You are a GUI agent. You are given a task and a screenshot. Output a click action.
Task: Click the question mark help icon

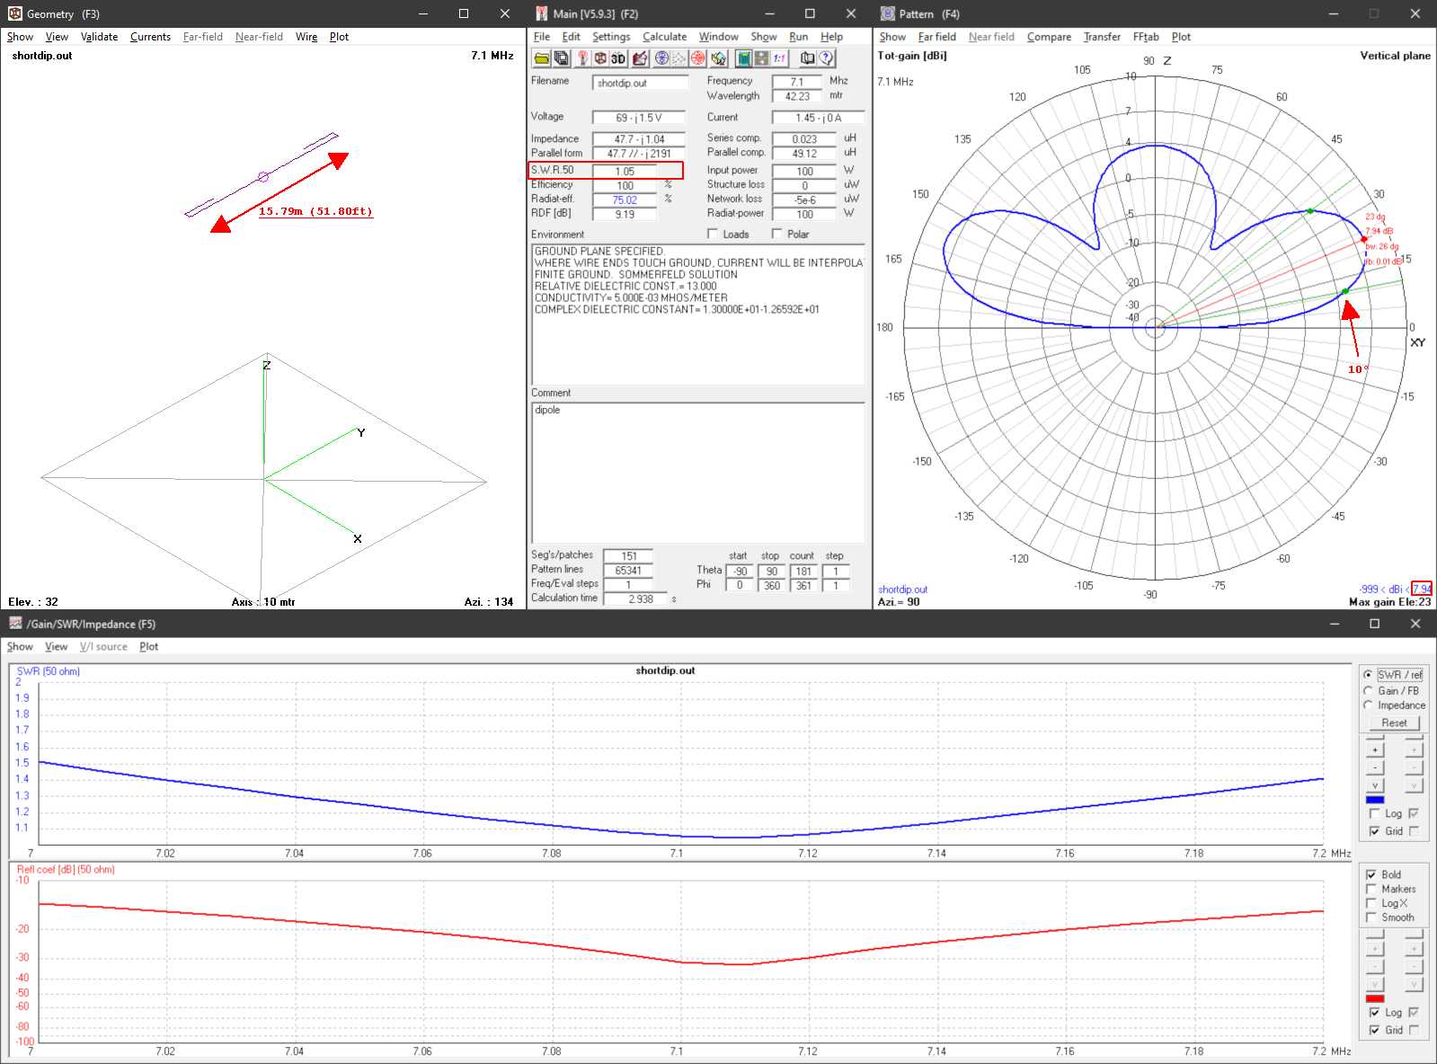826,58
